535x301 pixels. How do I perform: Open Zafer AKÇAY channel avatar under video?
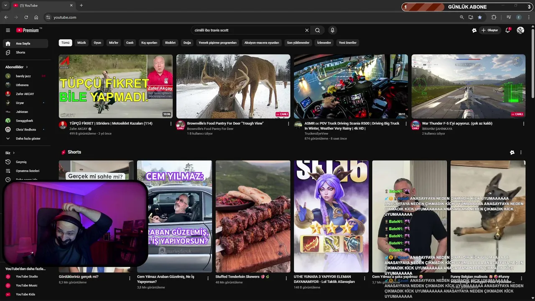[x=63, y=125]
